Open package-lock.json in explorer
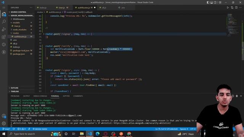 click(x=21, y=51)
